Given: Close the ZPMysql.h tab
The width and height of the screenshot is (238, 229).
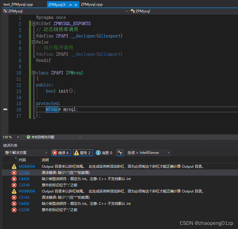Looking at the screenshot, I should coord(76,5).
